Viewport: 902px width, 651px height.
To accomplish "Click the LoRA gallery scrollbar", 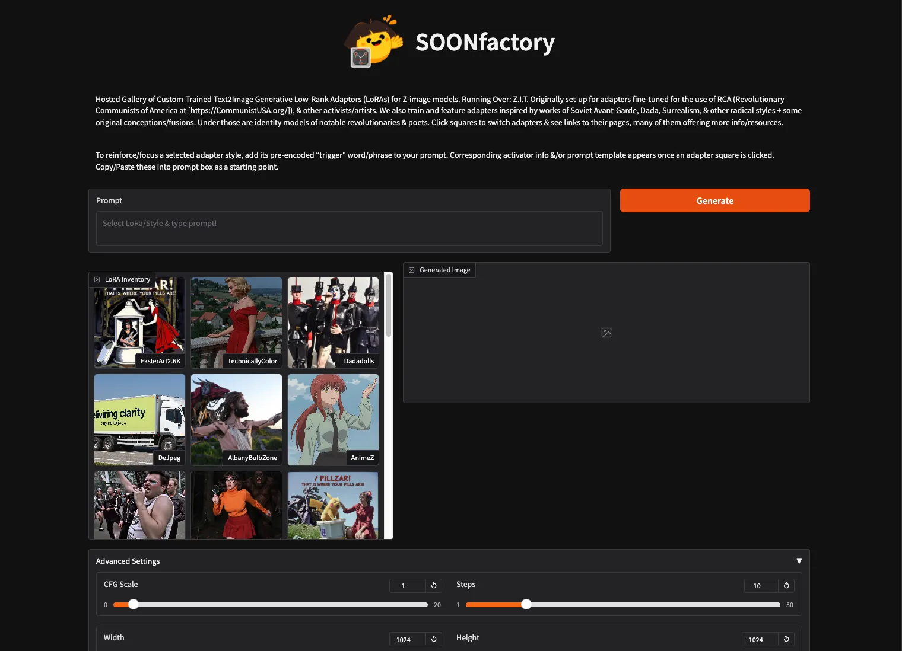I will coord(389,305).
